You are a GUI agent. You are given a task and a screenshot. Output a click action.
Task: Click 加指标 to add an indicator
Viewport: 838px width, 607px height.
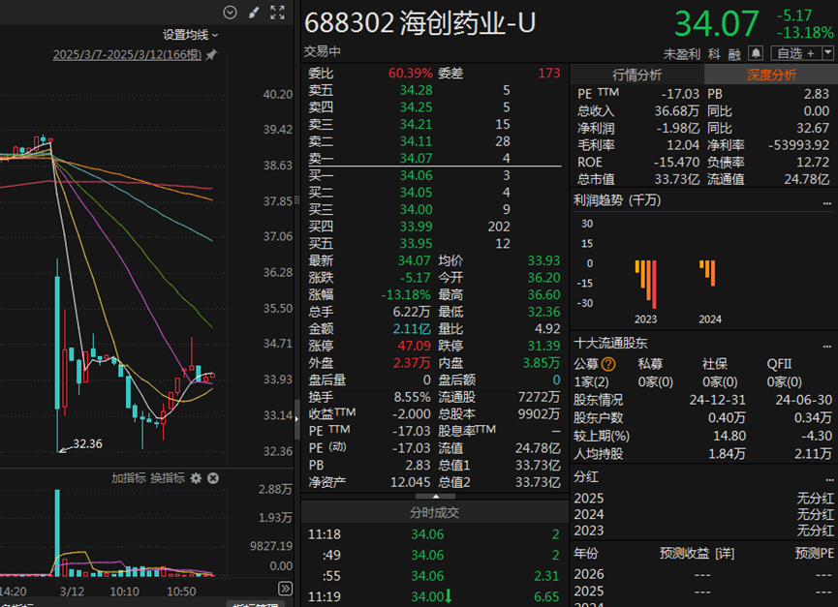tap(128, 478)
